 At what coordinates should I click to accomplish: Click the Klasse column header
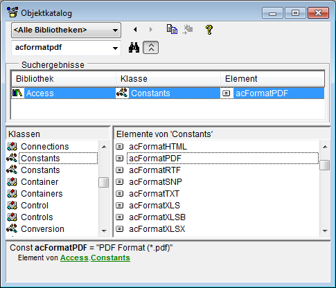168,79
